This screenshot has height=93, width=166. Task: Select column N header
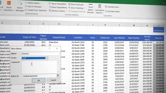point(147,26)
